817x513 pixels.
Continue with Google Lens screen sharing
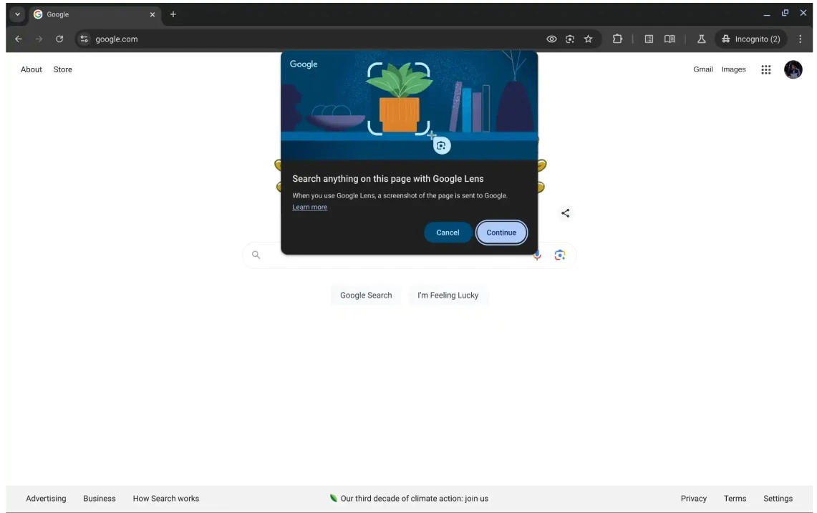coord(501,232)
